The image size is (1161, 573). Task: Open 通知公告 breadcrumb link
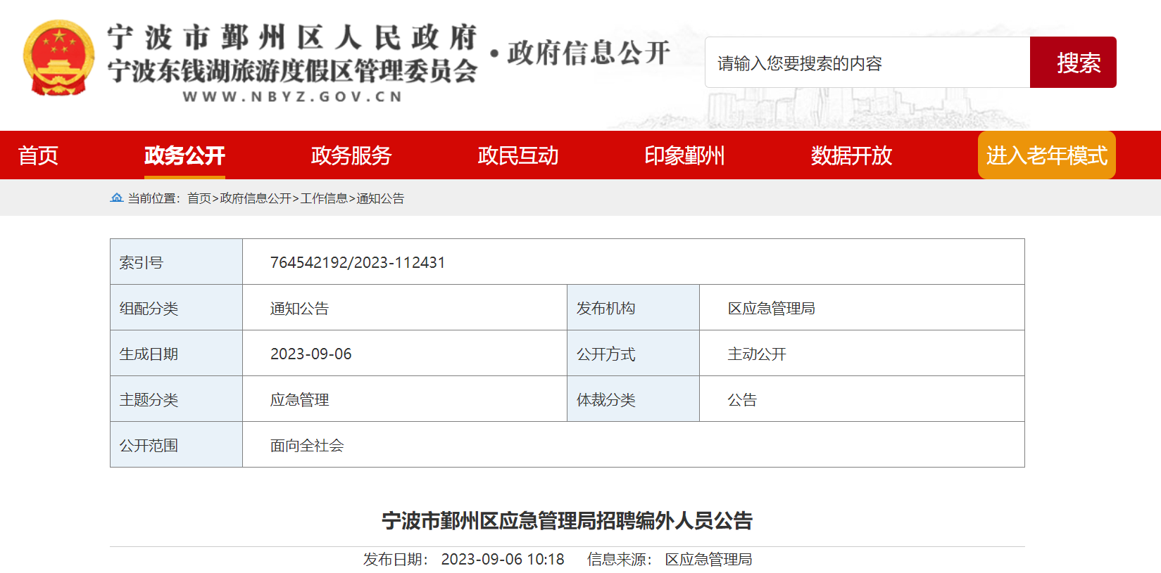tap(380, 198)
